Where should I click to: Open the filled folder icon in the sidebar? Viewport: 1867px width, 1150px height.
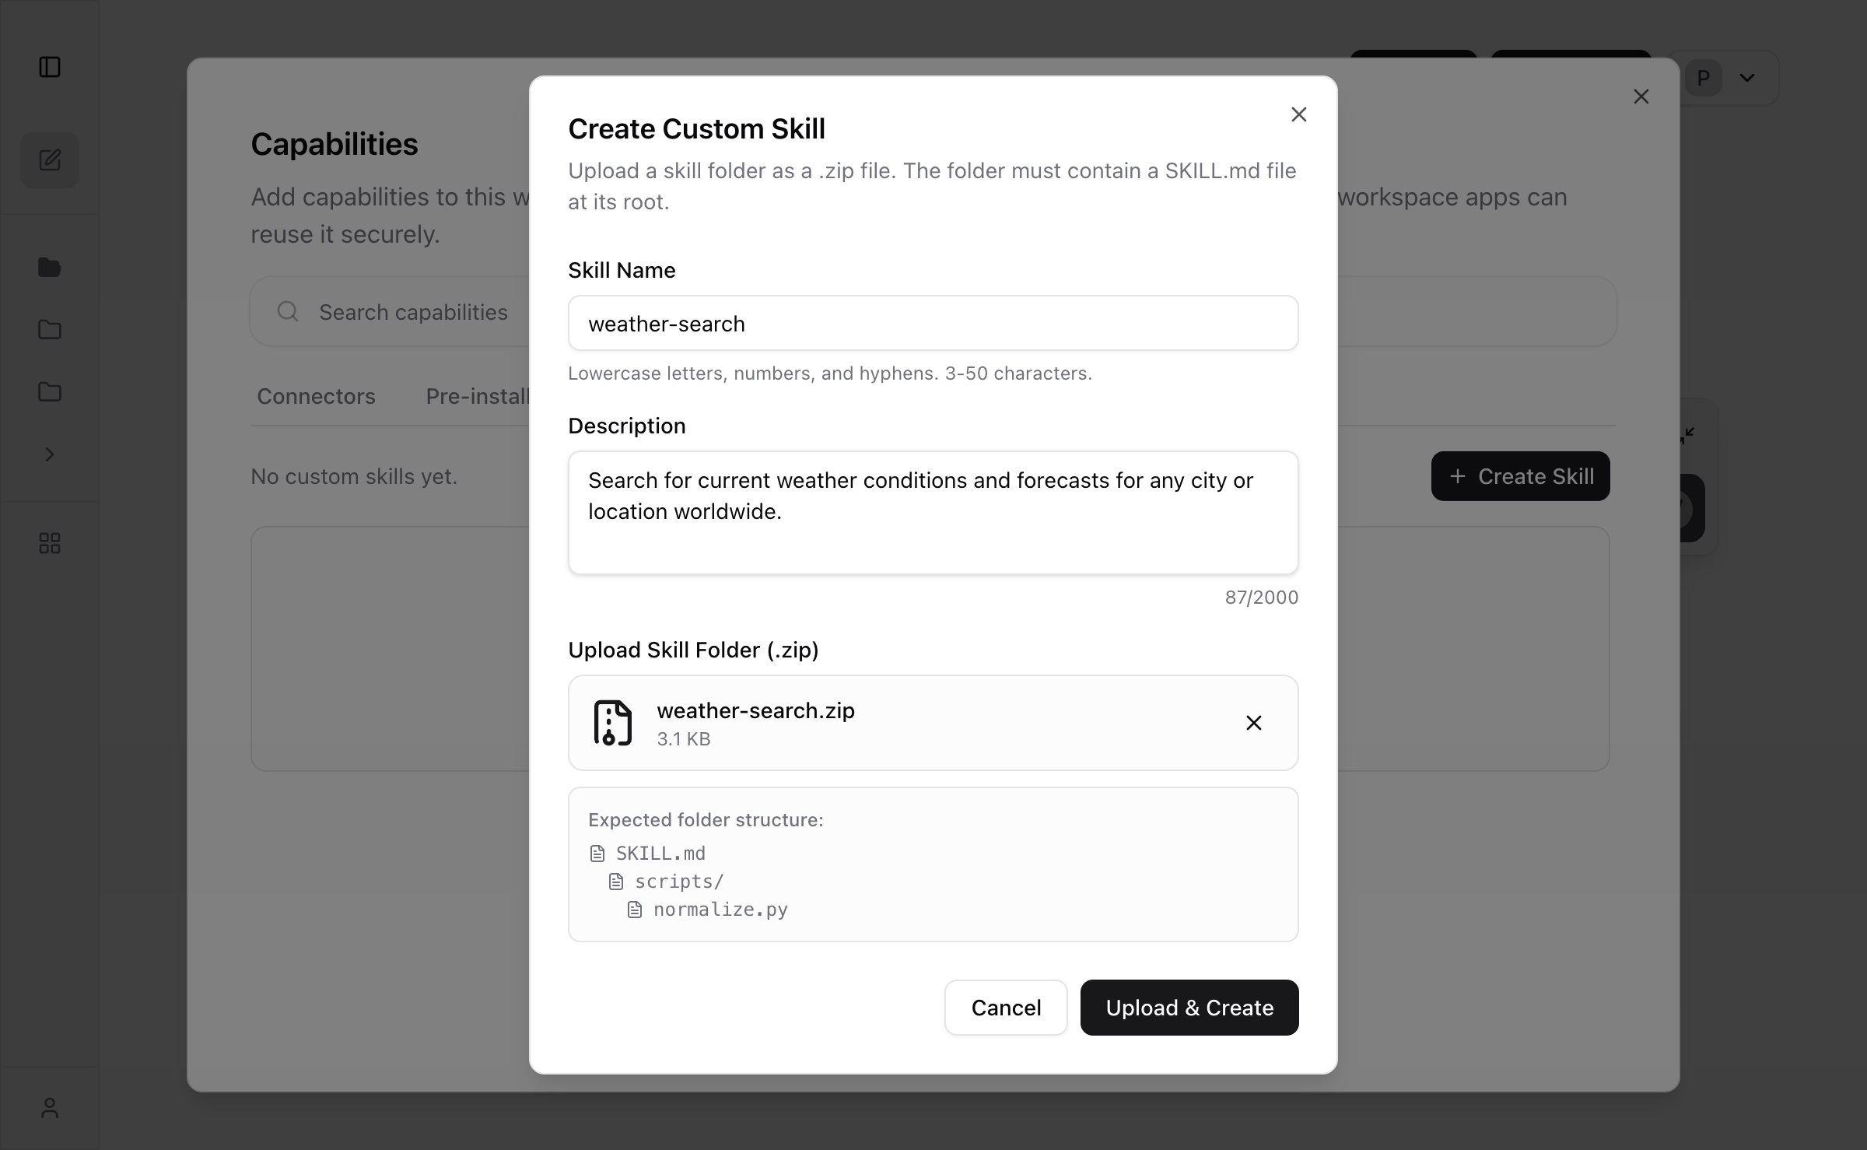tap(50, 268)
